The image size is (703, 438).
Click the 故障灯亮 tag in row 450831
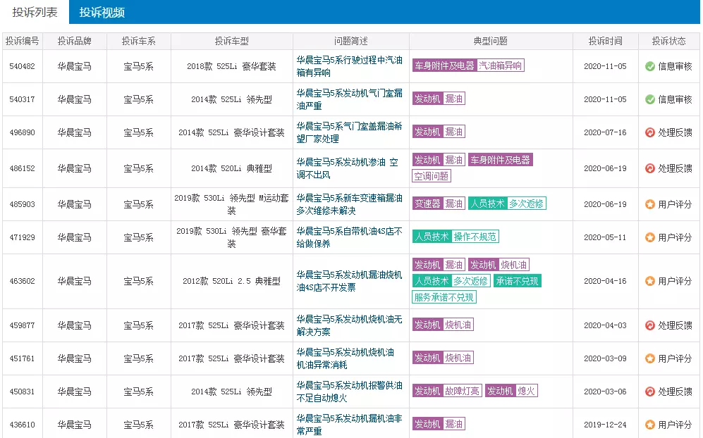pyautogui.click(x=463, y=392)
